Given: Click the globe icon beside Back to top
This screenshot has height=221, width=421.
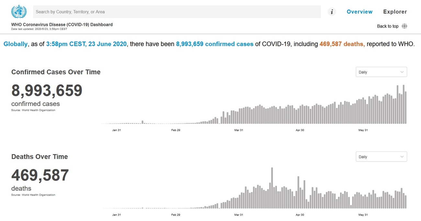Looking at the screenshot, I should pos(404,26).
